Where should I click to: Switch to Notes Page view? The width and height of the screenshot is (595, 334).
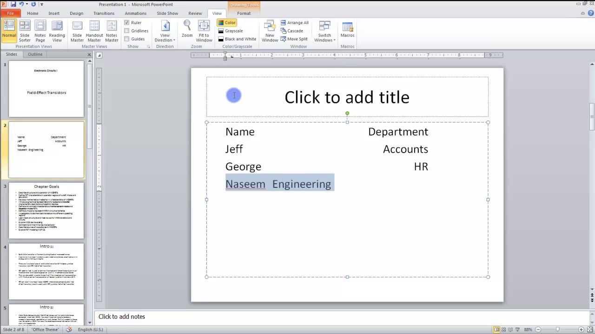pyautogui.click(x=40, y=31)
